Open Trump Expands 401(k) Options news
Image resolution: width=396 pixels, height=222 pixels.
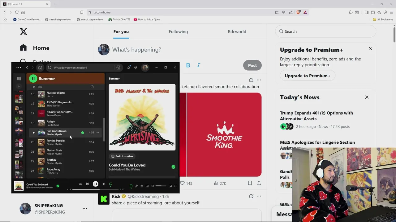316,116
